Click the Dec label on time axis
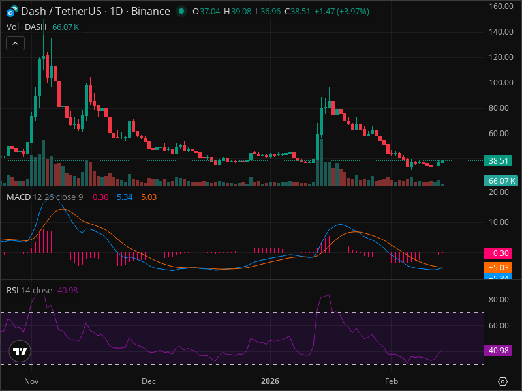The height and width of the screenshot is (391, 522). click(149, 381)
